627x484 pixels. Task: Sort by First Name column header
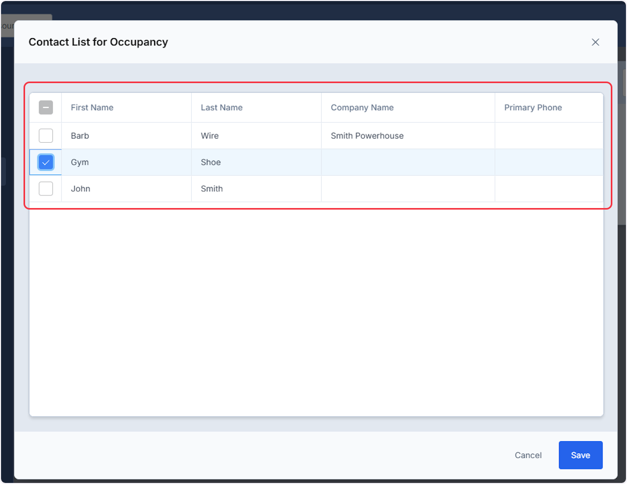(x=126, y=108)
